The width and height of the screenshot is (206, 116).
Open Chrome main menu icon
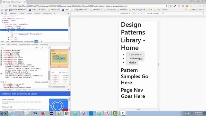[204, 6]
